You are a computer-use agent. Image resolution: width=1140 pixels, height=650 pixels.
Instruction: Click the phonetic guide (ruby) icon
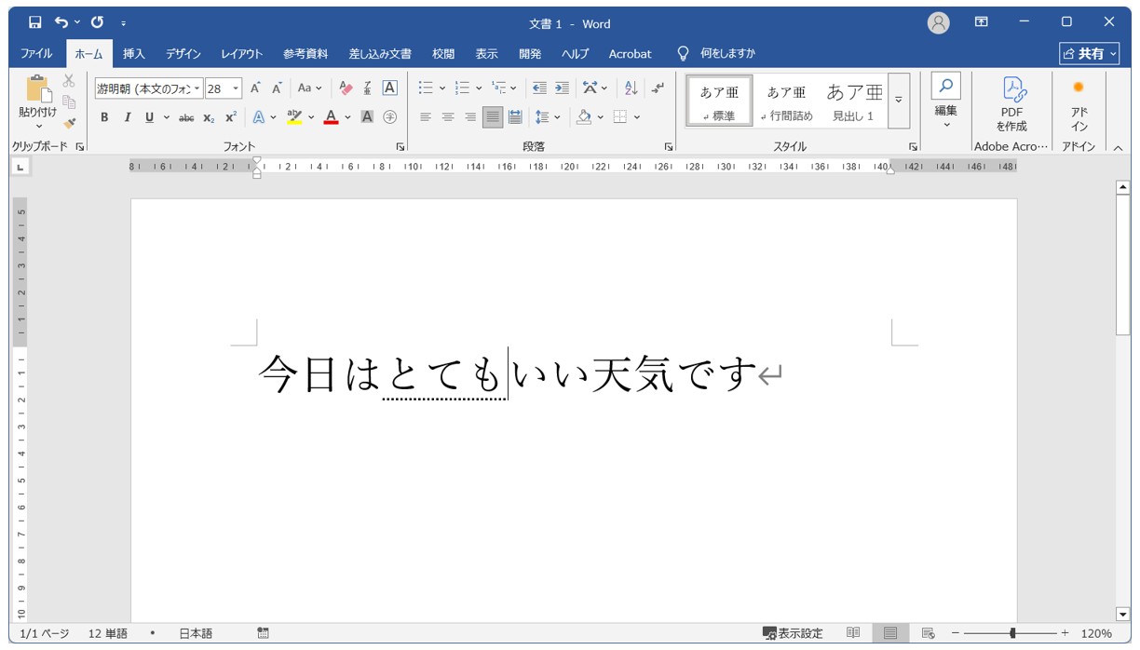(x=368, y=88)
